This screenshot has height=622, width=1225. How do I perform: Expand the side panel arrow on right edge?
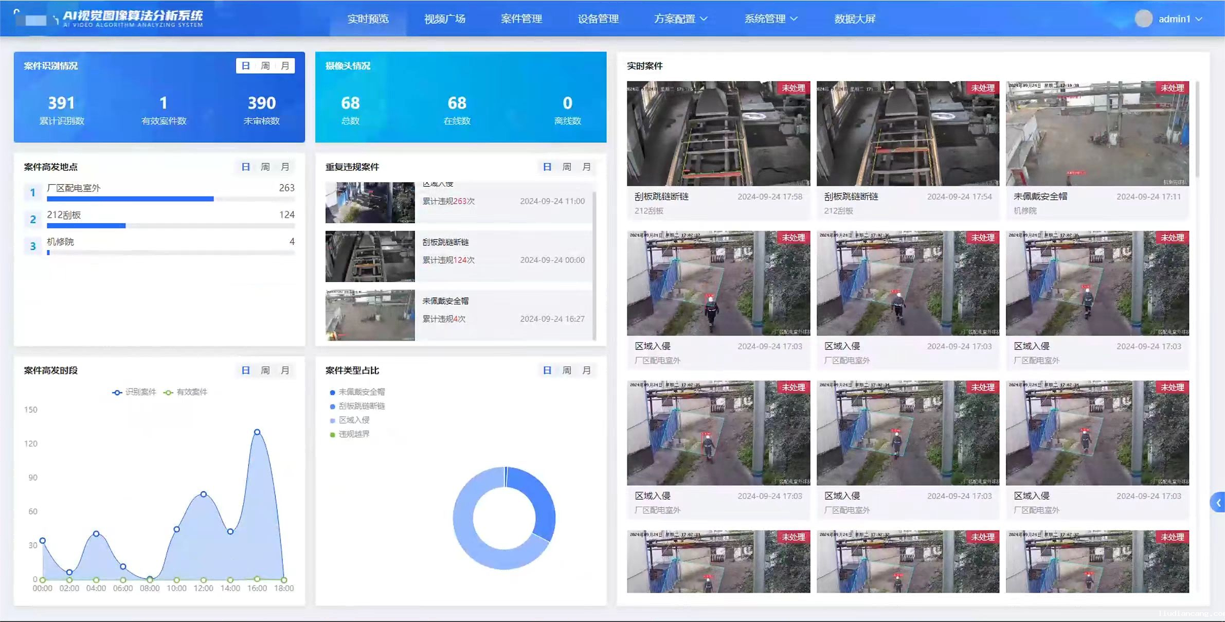(x=1218, y=503)
